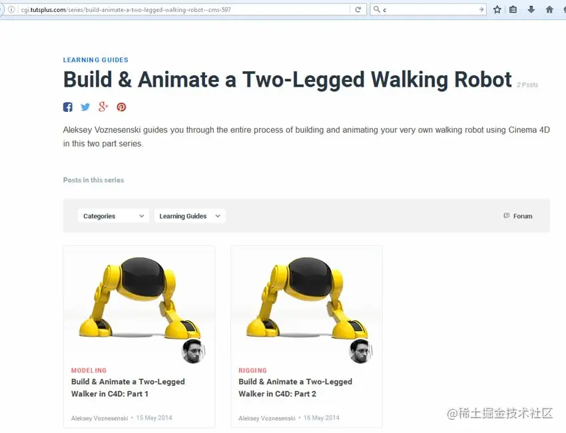
Task: Go to the browser home page icon
Action: coord(549,10)
